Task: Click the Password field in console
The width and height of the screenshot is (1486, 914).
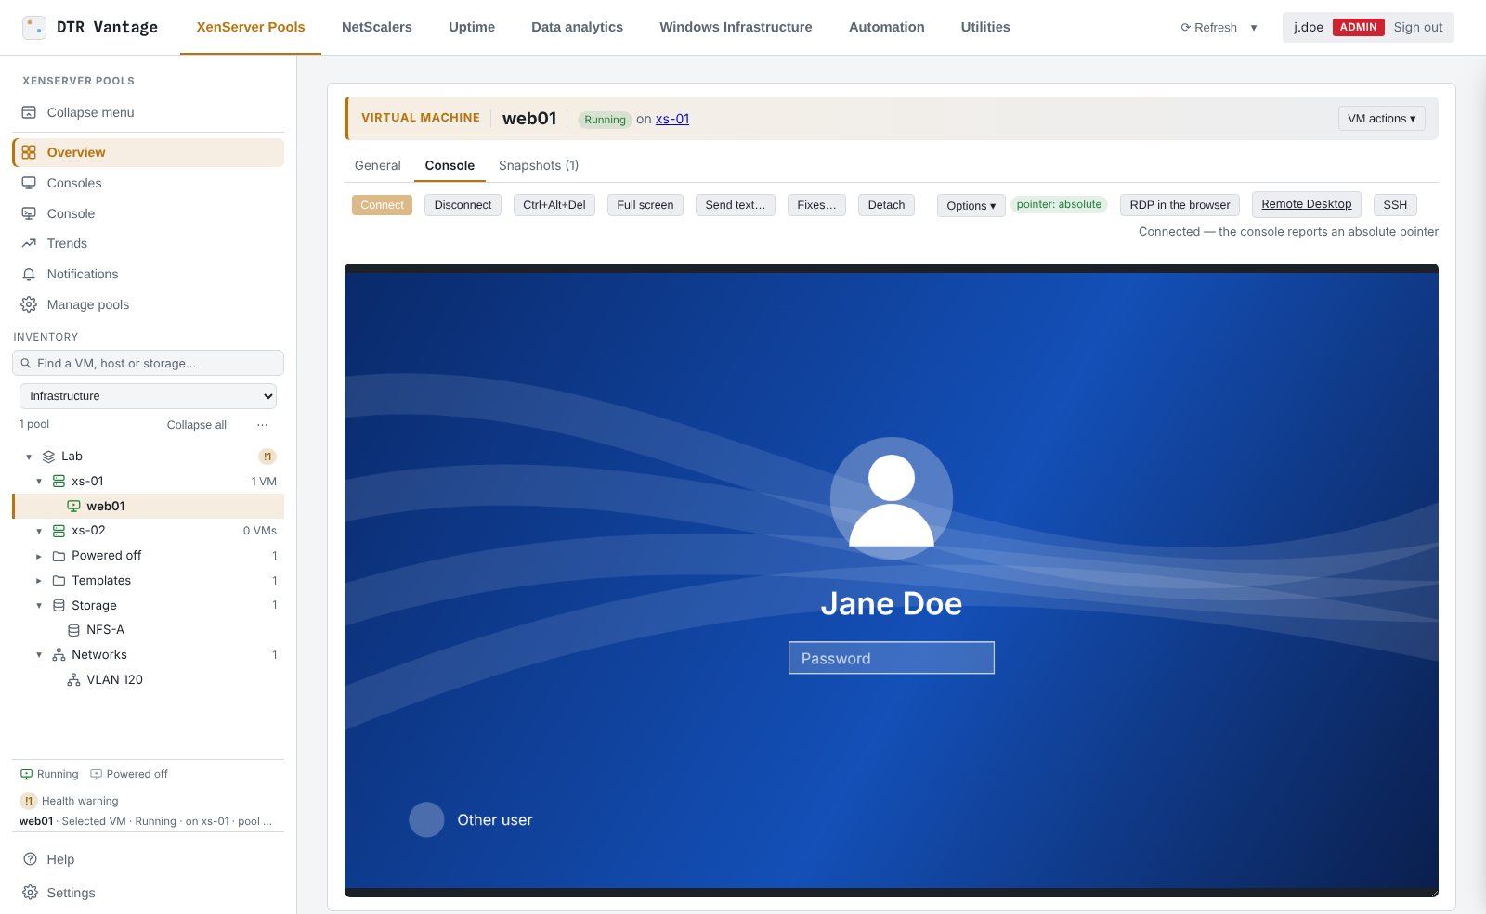Action: coord(892,658)
